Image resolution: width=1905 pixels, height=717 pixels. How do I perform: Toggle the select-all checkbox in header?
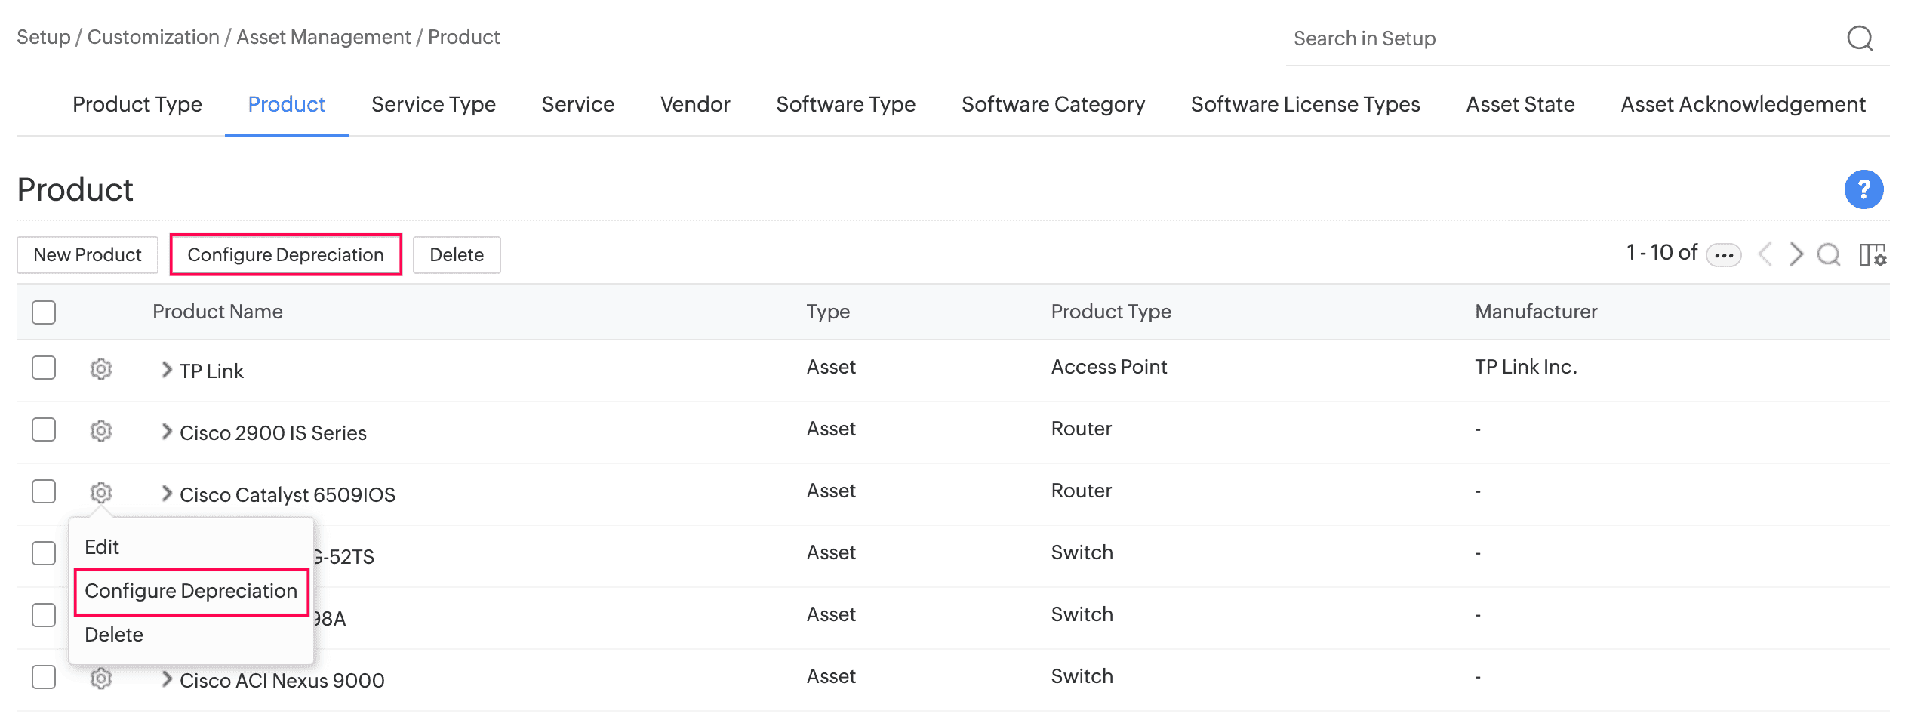pyautogui.click(x=44, y=312)
